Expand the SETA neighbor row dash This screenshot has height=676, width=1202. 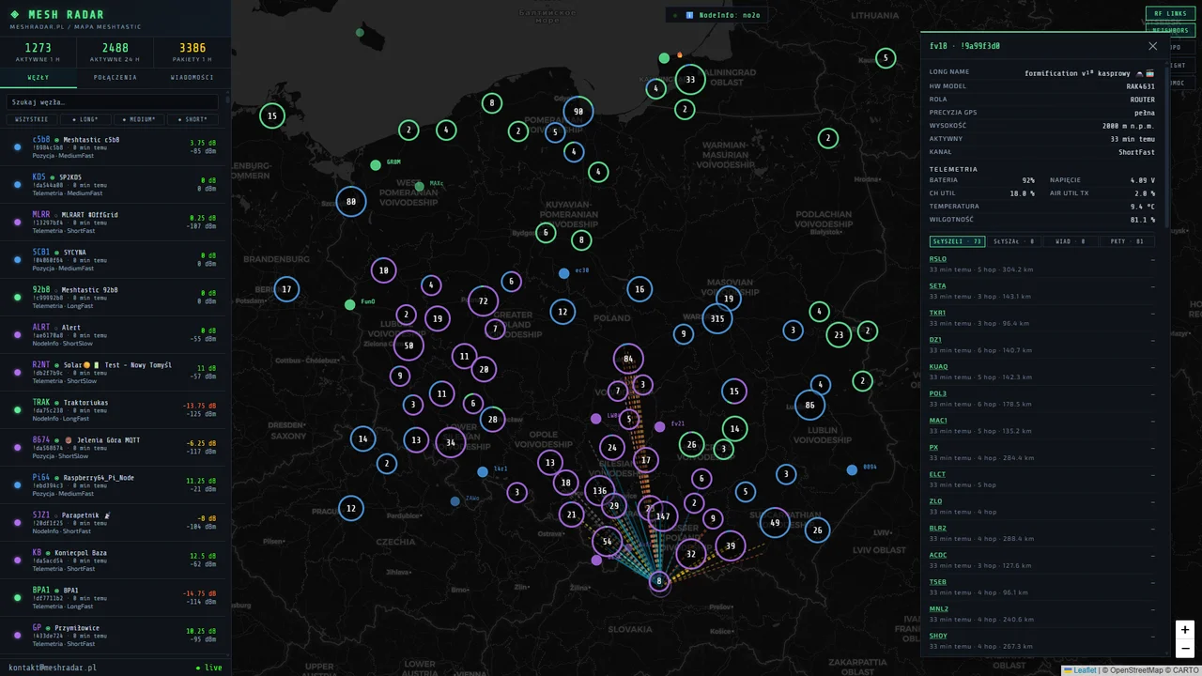1153,286
